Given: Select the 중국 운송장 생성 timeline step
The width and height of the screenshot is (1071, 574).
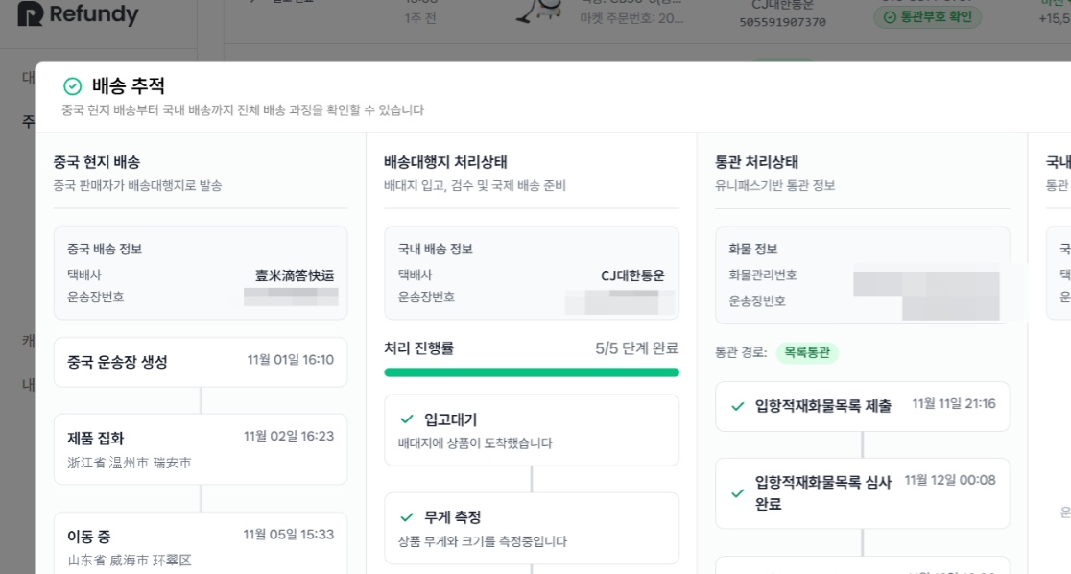Looking at the screenshot, I should point(201,362).
